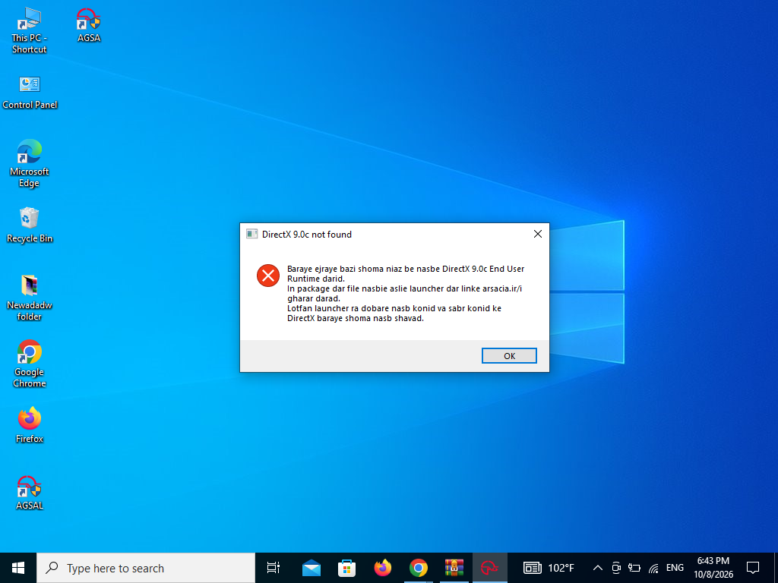
Task: Select the AGSA desktop shortcut
Action: coord(89,25)
